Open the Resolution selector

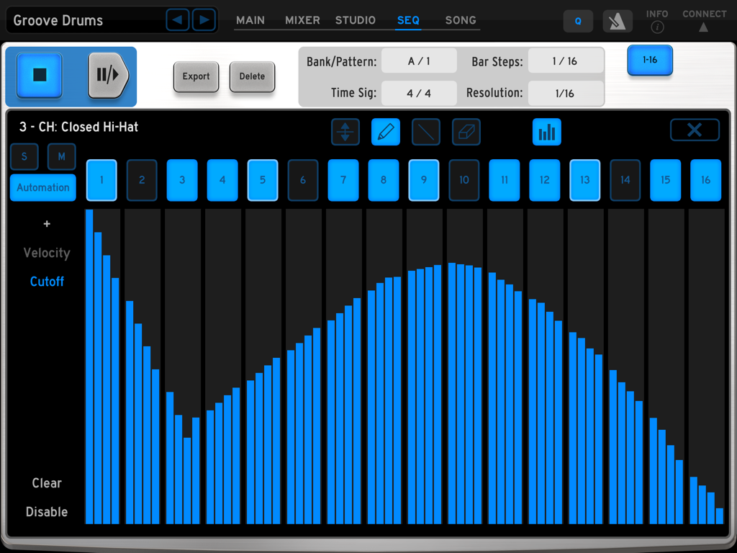coord(566,93)
